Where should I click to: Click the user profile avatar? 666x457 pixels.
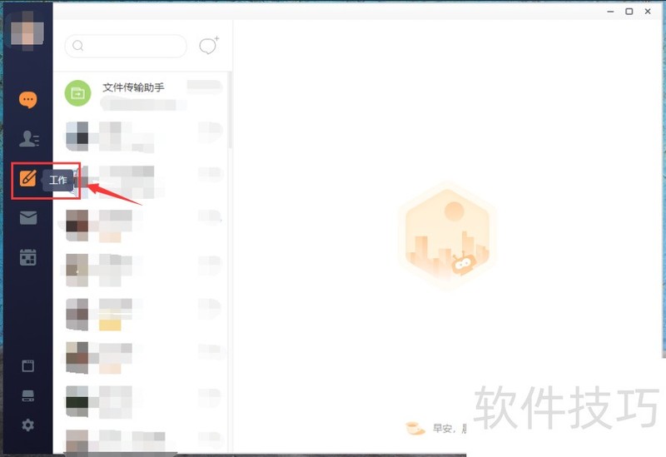point(27,33)
